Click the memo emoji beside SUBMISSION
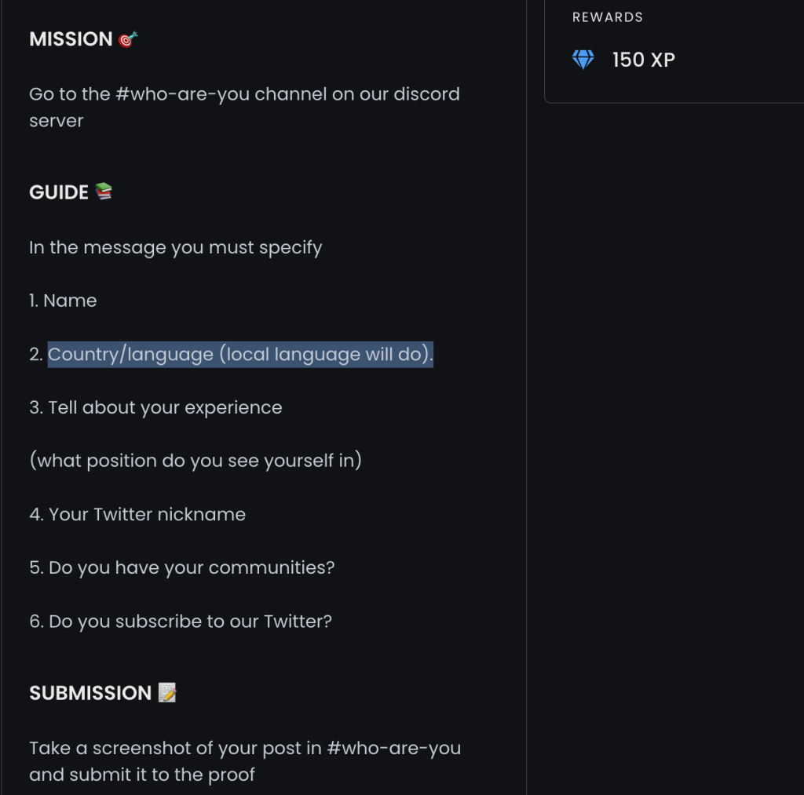The height and width of the screenshot is (795, 804). pyautogui.click(x=167, y=692)
